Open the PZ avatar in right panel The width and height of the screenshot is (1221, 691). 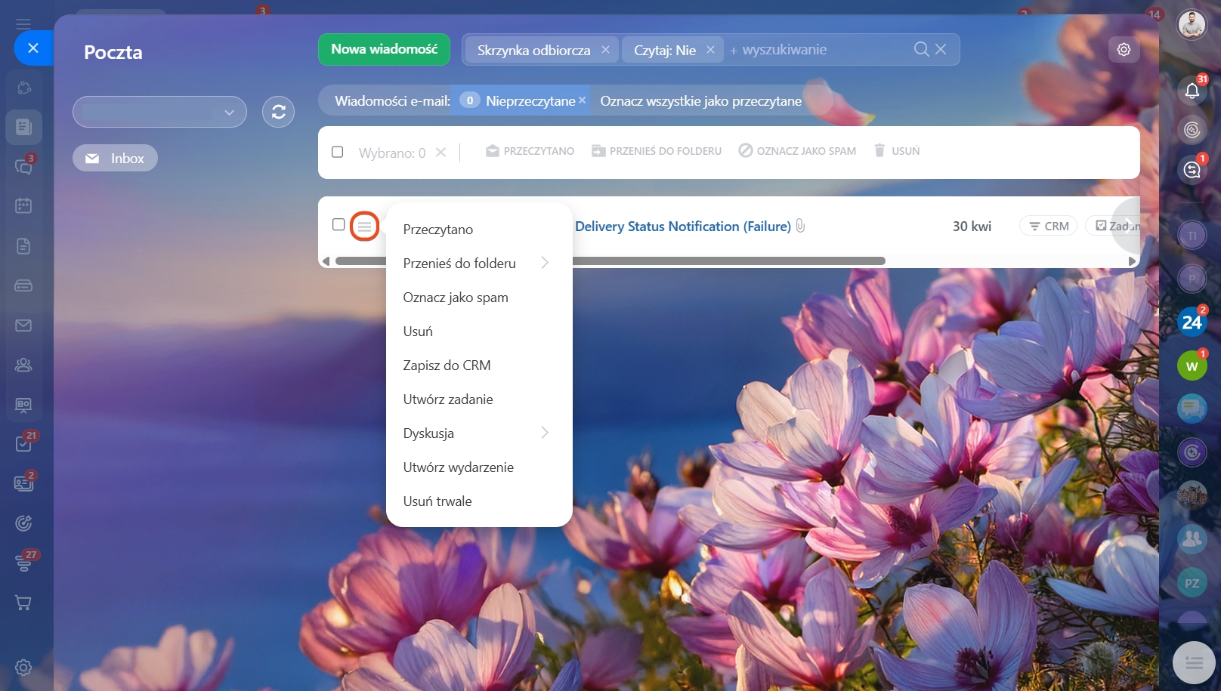1192,582
